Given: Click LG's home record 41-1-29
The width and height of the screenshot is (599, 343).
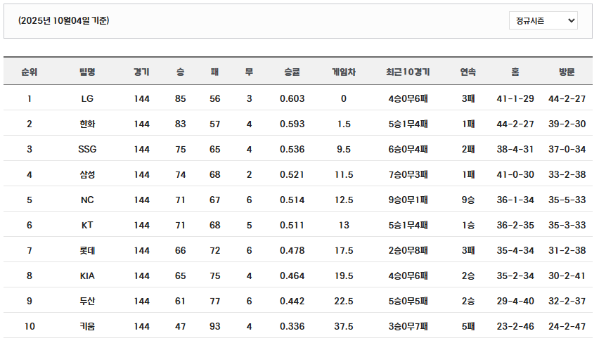Looking at the screenshot, I should [515, 98].
